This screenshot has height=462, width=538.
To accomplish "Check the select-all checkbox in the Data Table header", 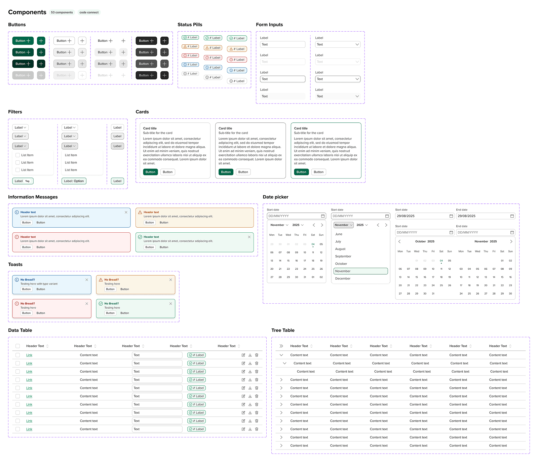I will pos(17,346).
